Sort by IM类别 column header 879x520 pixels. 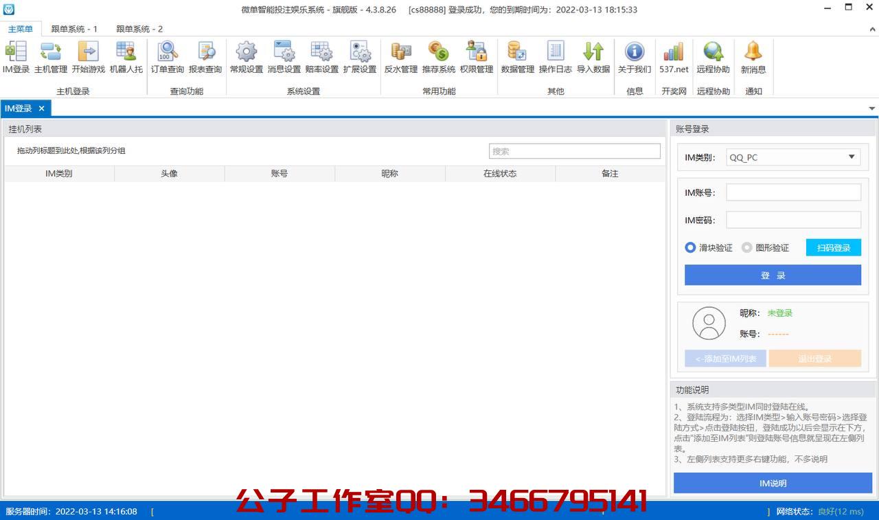click(x=59, y=174)
